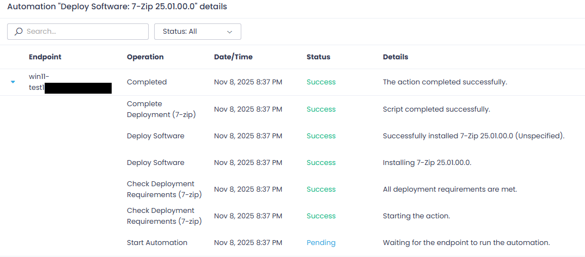Screen dimensions: 585x257
Task: Click the Pending status of Start Automation
Action: 321,243
